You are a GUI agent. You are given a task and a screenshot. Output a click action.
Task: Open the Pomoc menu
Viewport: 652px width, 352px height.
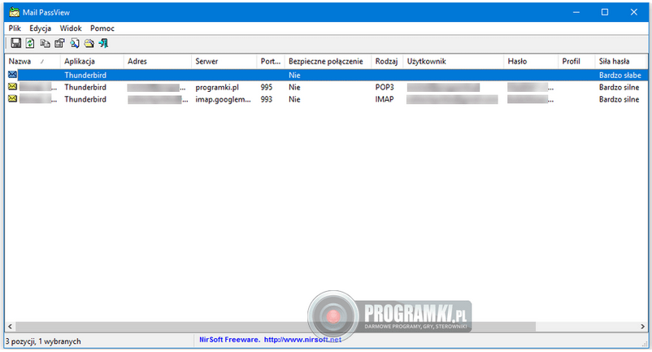pos(102,28)
